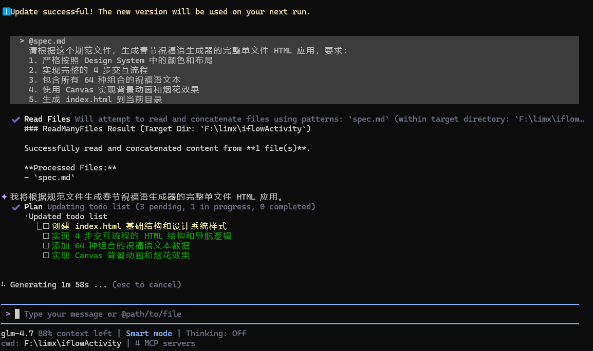The width and height of the screenshot is (593, 351).
Task: Check the 实现 4 步交互流程 todo checkbox
Action: click(46, 236)
